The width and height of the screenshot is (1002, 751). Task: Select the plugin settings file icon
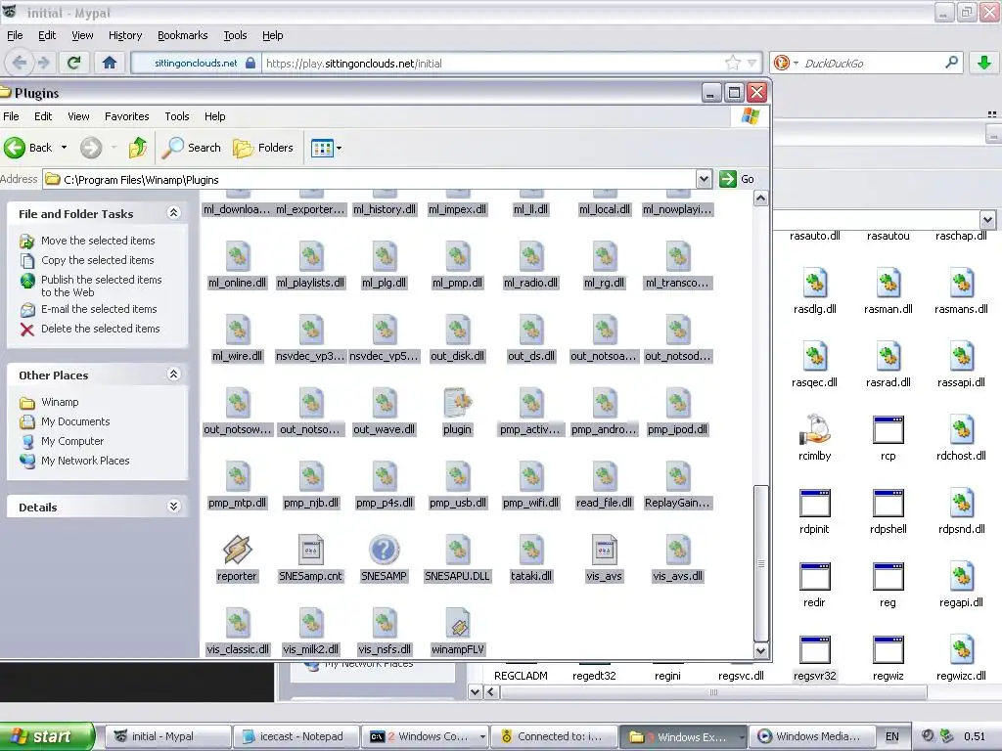[458, 403]
